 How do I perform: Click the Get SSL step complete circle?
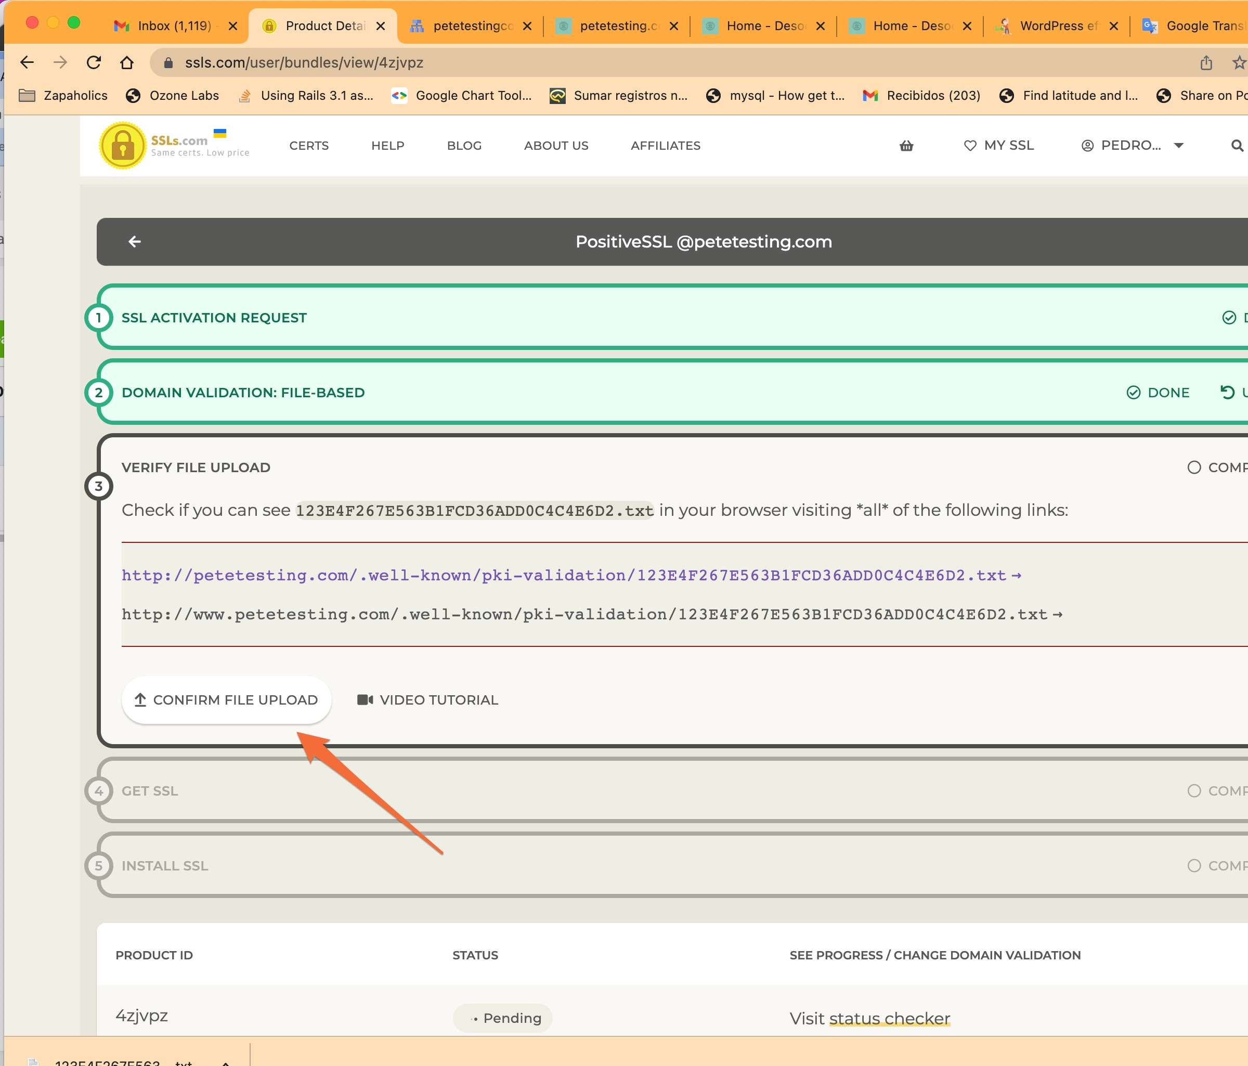coord(1194,791)
